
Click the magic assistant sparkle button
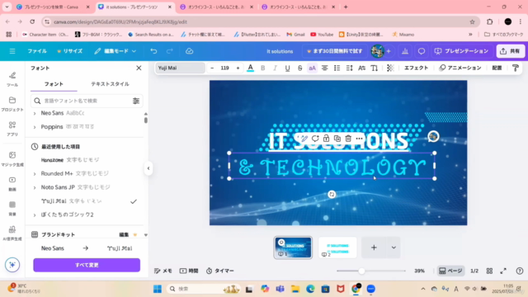[x=12, y=265]
